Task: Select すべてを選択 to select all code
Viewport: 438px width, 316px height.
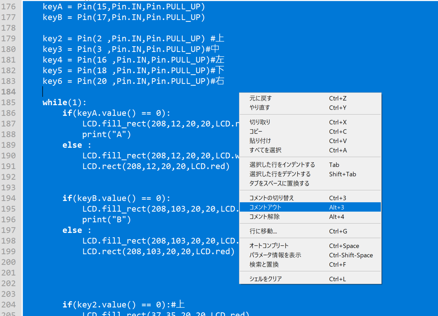Action: pos(264,150)
